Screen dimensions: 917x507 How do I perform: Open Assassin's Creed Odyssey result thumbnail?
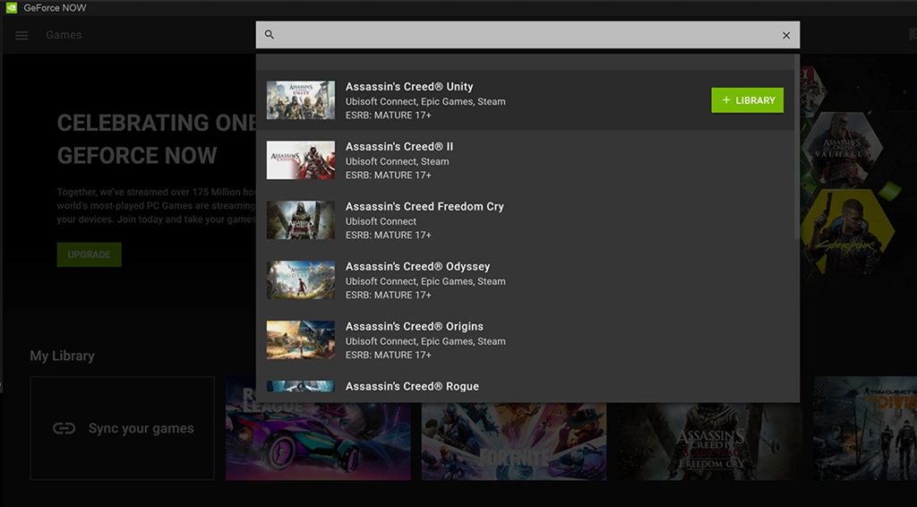pos(301,280)
